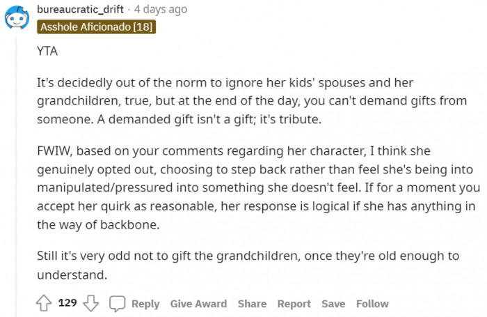The image size is (487, 317).
Task: Click the paragraph starting 'FWIW, based on'
Action: 258,188
